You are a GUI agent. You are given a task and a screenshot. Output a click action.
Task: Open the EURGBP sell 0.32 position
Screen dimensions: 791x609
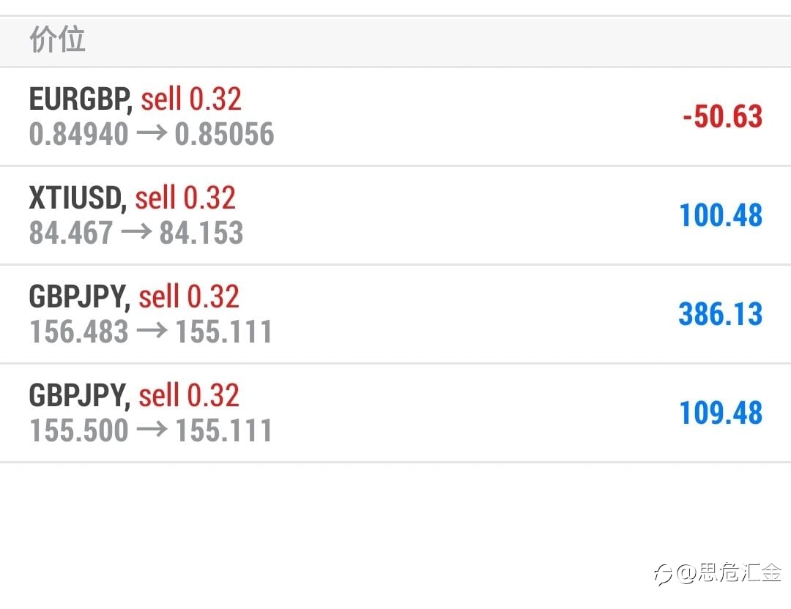(x=395, y=116)
